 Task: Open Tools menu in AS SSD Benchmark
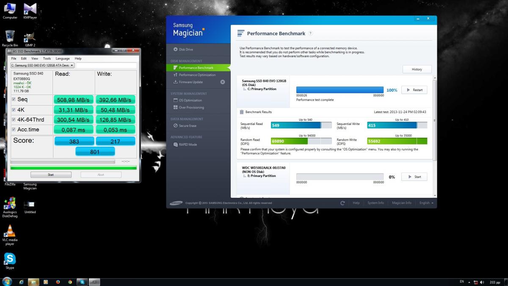click(47, 58)
